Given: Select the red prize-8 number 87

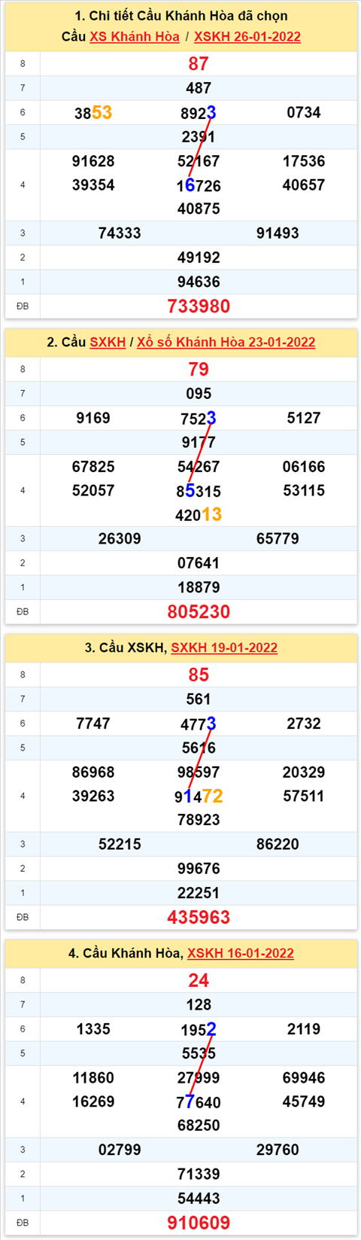Looking at the screenshot, I should coord(199,64).
